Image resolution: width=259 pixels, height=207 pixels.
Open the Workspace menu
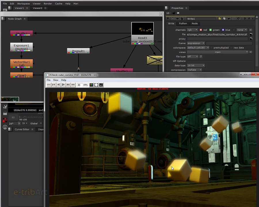tap(24, 4)
